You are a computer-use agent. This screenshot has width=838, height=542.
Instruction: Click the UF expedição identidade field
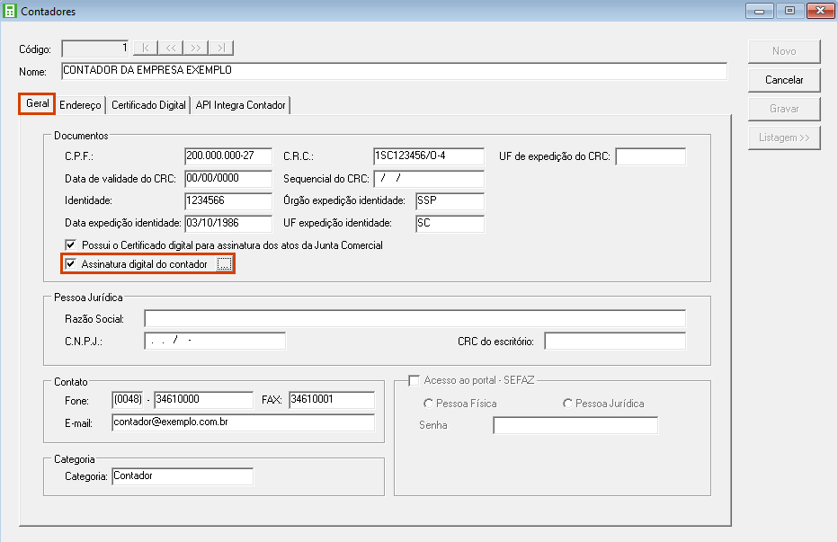450,224
